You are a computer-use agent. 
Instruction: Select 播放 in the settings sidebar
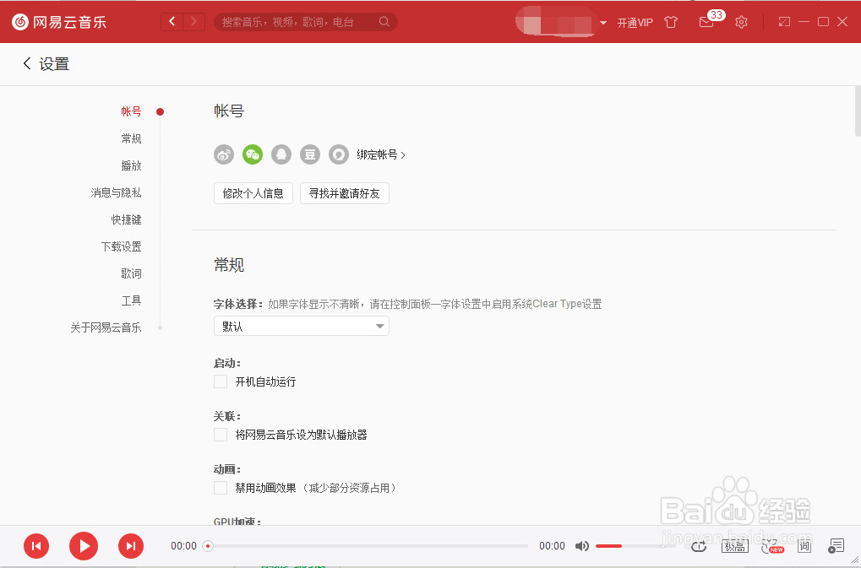tap(131, 165)
